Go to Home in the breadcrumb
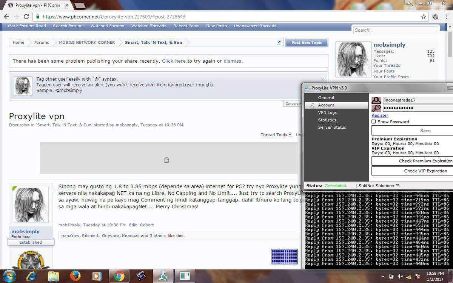Screen dimensions: 453x283 [18, 42]
